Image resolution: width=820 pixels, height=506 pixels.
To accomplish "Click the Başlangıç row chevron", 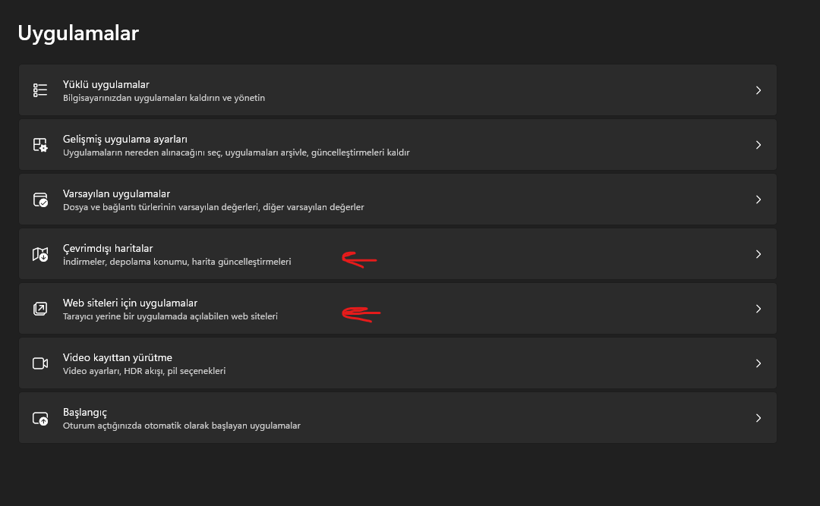I will coord(758,418).
